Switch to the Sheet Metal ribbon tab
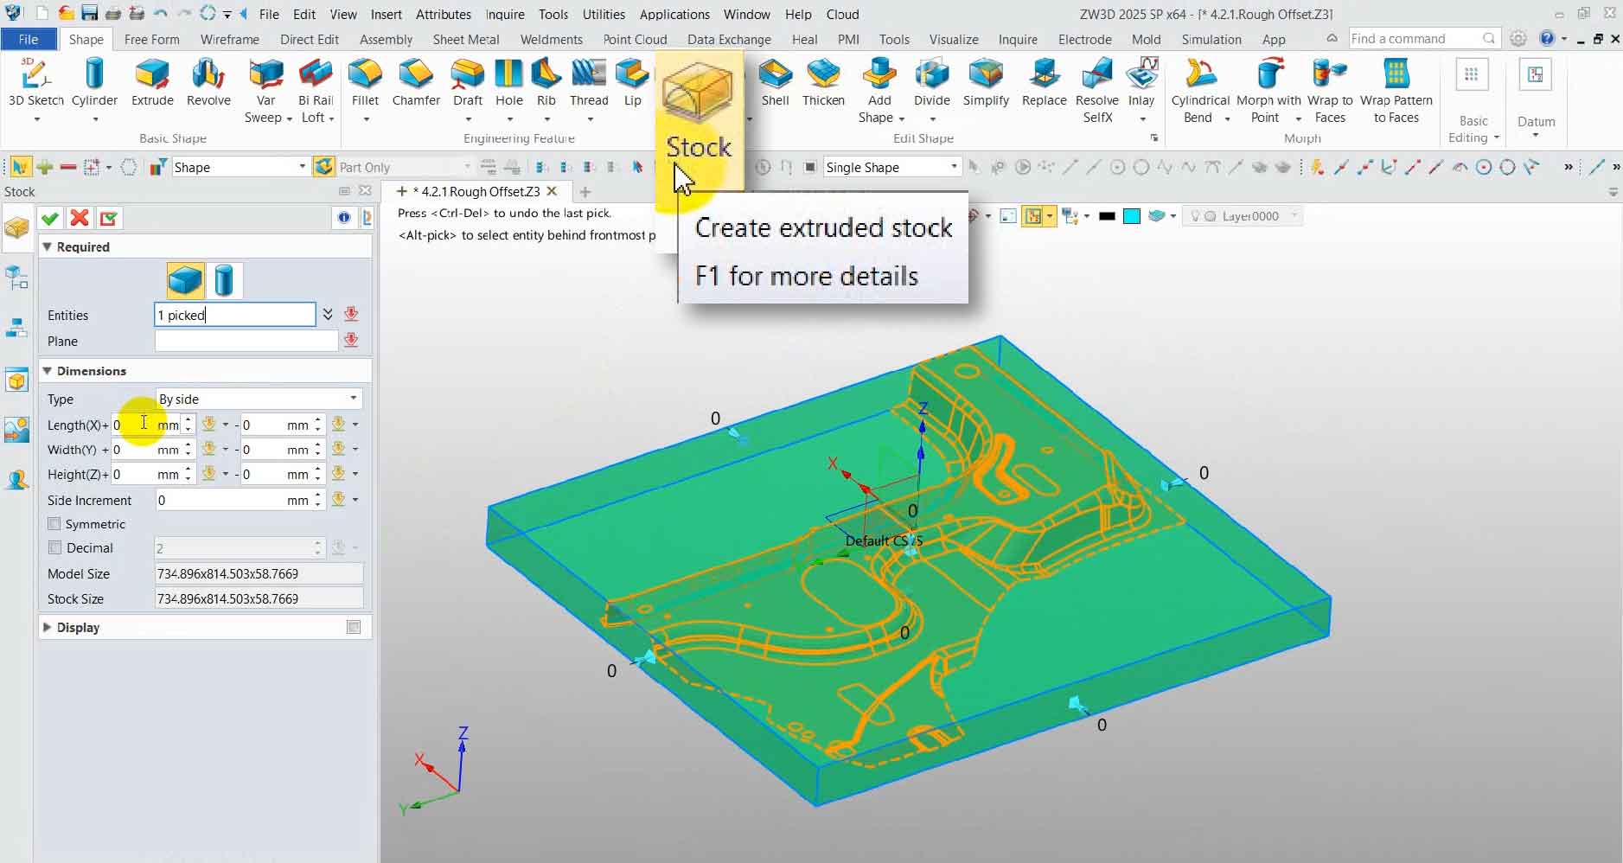 [x=465, y=39]
